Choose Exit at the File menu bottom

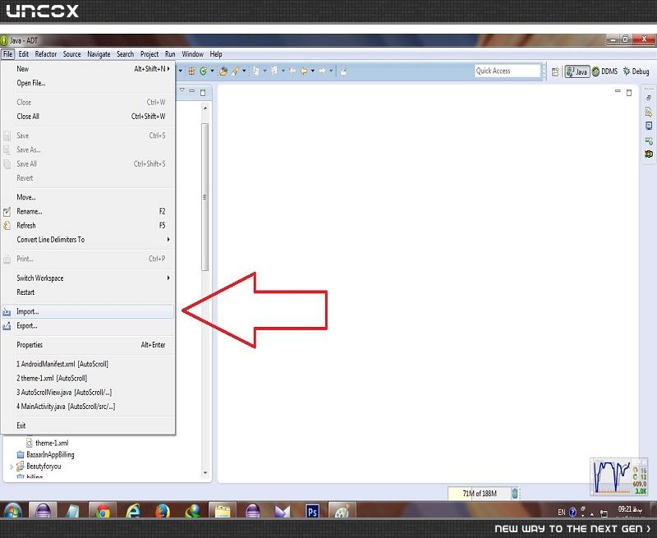pos(88,425)
